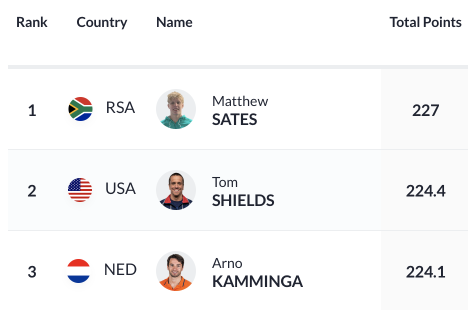Click the South Africa flag icon

(x=80, y=109)
